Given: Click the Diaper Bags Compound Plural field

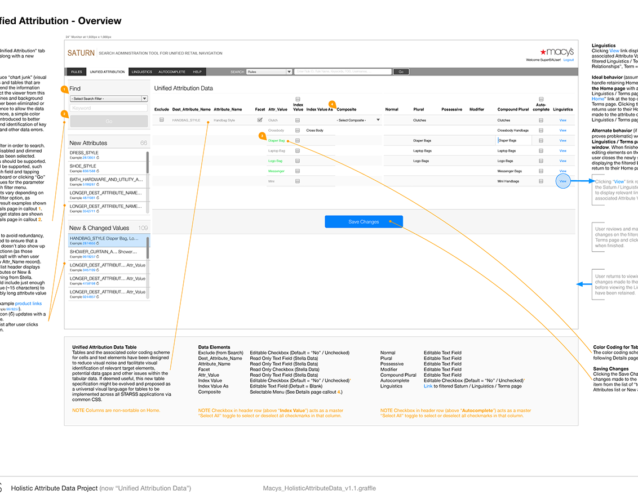Looking at the screenshot, I should [x=514, y=141].
